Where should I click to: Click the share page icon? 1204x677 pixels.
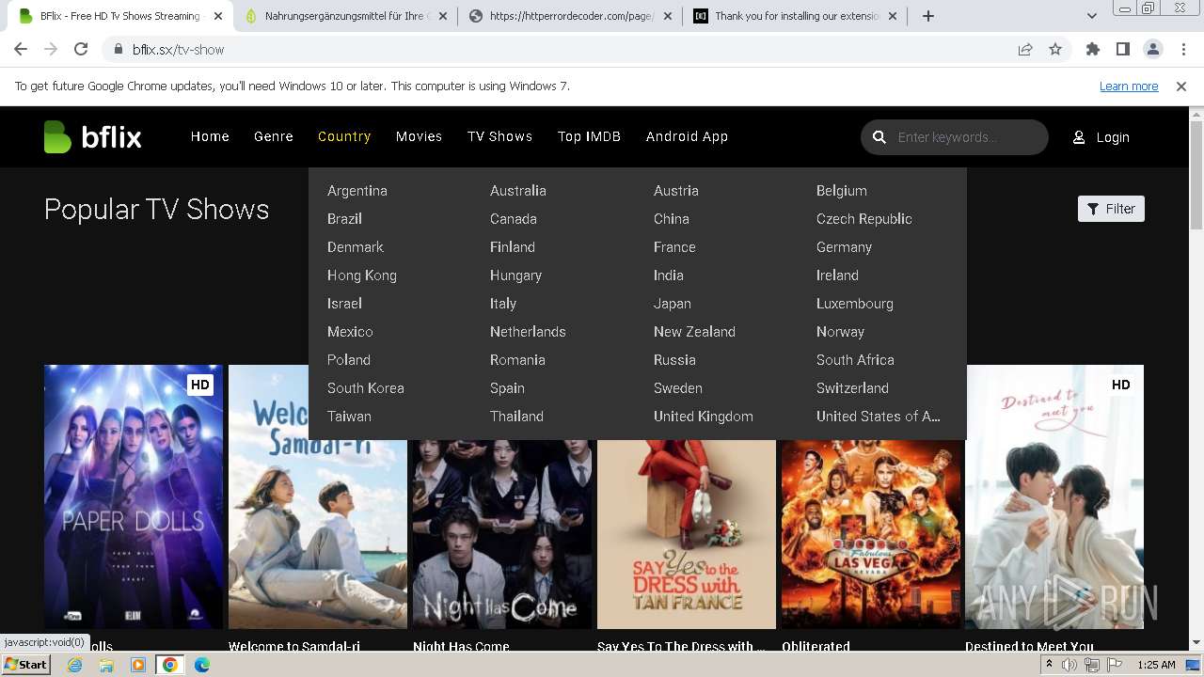[1025, 50]
